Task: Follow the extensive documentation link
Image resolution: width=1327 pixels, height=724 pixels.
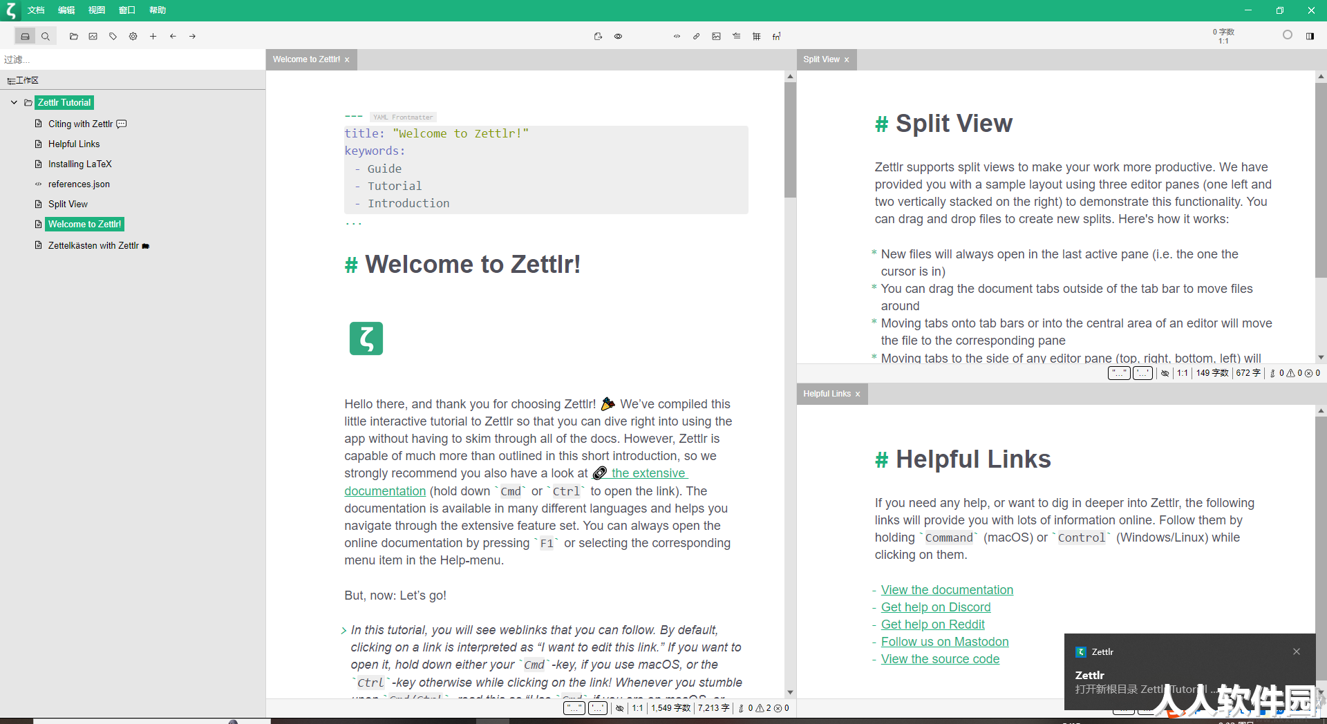Action: pos(648,473)
